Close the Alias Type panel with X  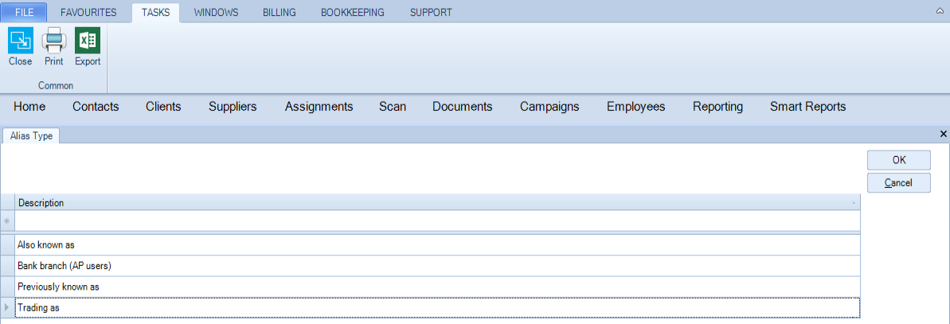943,133
